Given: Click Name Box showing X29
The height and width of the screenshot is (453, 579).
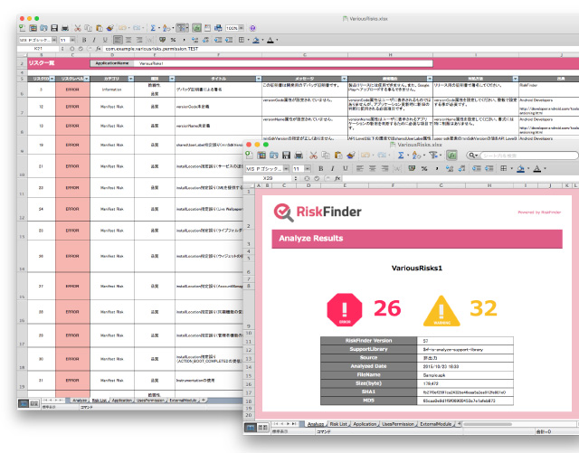Looking at the screenshot, I should click(268, 178).
